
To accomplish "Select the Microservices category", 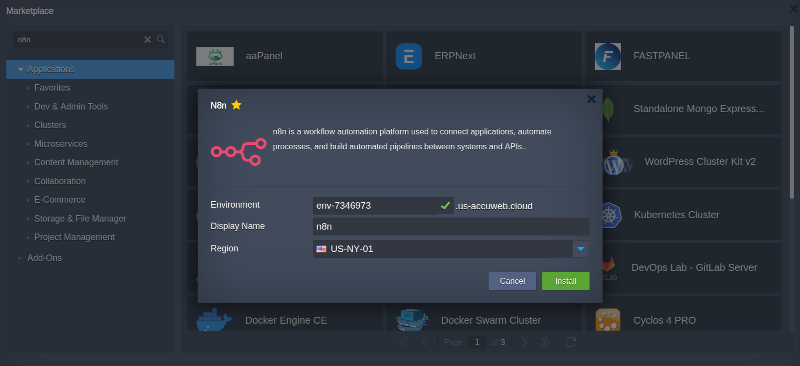I will click(61, 144).
